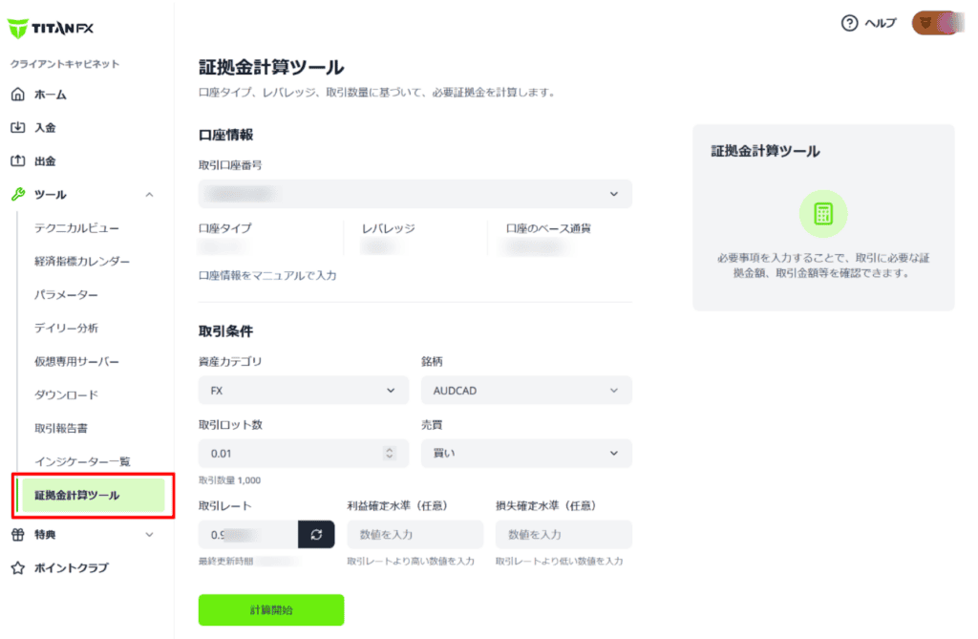Click the help question mark icon

pyautogui.click(x=849, y=23)
